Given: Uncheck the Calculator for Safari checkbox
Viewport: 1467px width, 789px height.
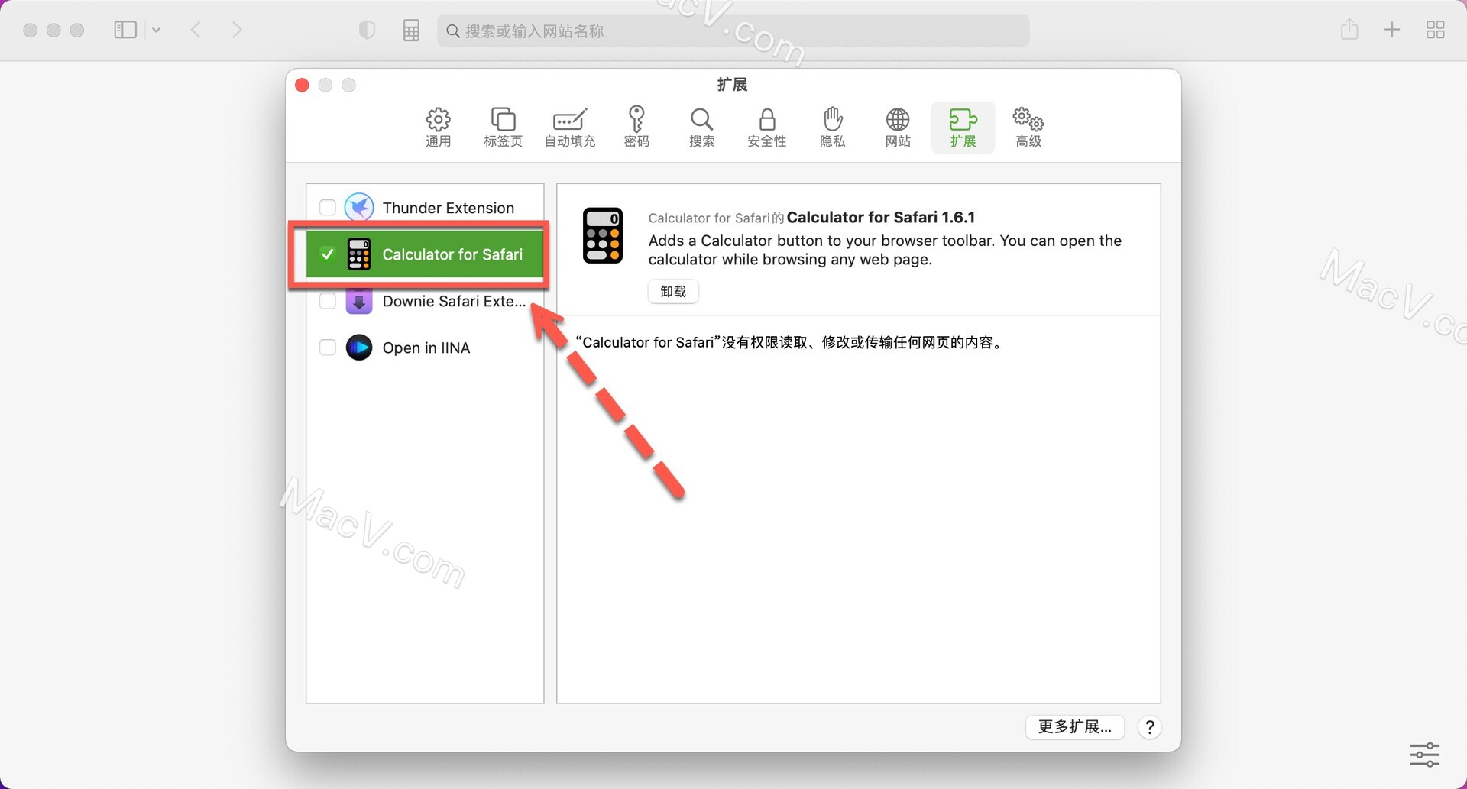Looking at the screenshot, I should [328, 254].
